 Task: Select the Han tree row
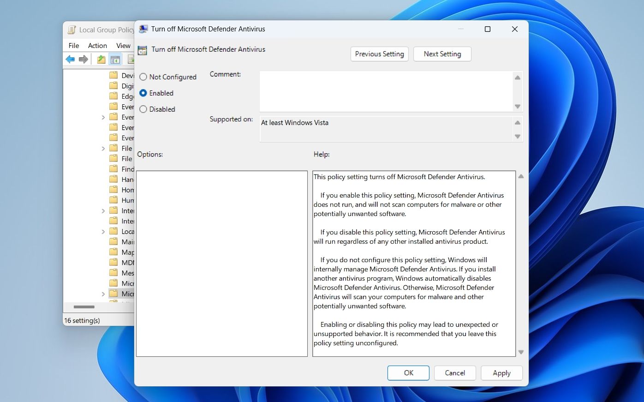(x=121, y=179)
